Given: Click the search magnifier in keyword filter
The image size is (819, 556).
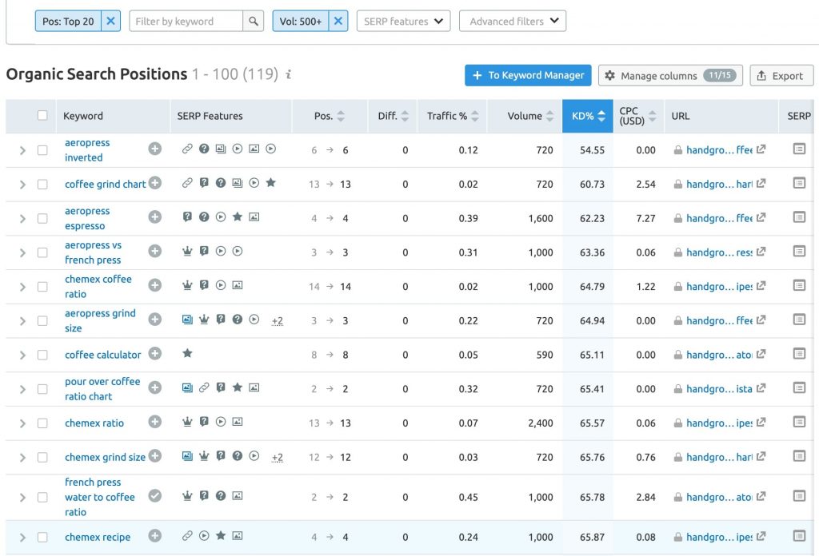Looking at the screenshot, I should 253,21.
